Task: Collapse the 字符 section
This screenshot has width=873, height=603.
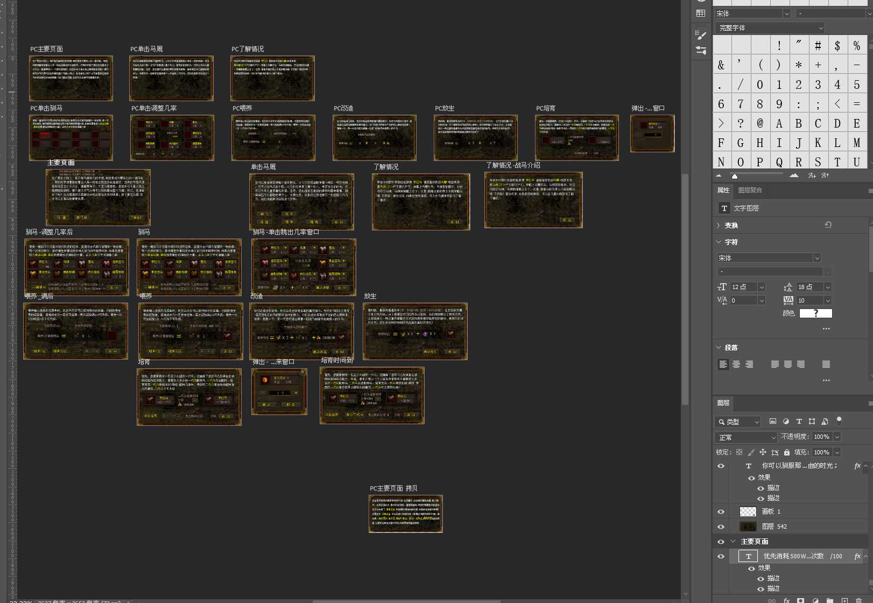Action: 719,242
